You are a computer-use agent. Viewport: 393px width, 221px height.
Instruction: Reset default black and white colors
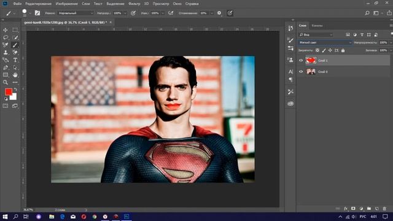[x=6, y=99]
